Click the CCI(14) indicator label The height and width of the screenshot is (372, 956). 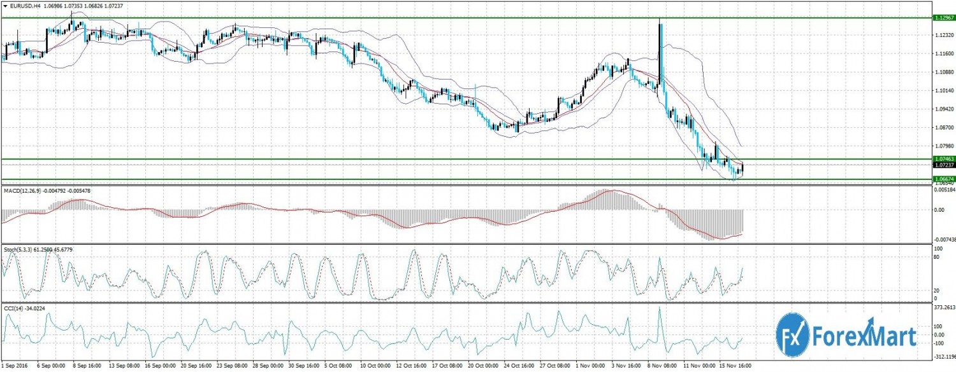(14, 308)
